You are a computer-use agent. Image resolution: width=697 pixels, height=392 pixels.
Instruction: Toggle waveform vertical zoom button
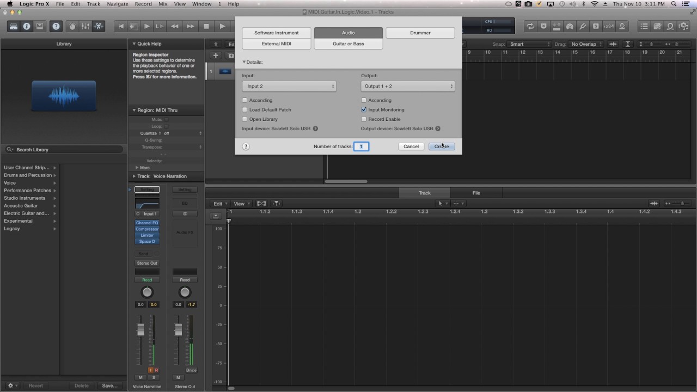click(x=613, y=44)
